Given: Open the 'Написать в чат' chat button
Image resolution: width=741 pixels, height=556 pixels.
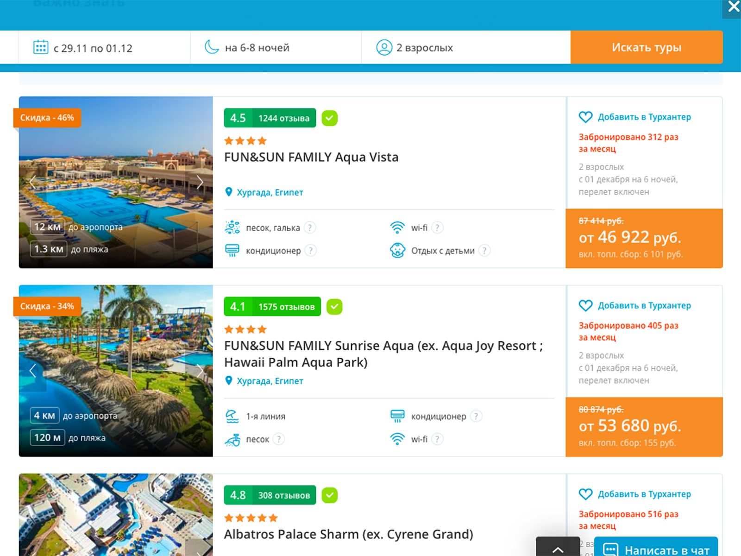Looking at the screenshot, I should pos(657,549).
